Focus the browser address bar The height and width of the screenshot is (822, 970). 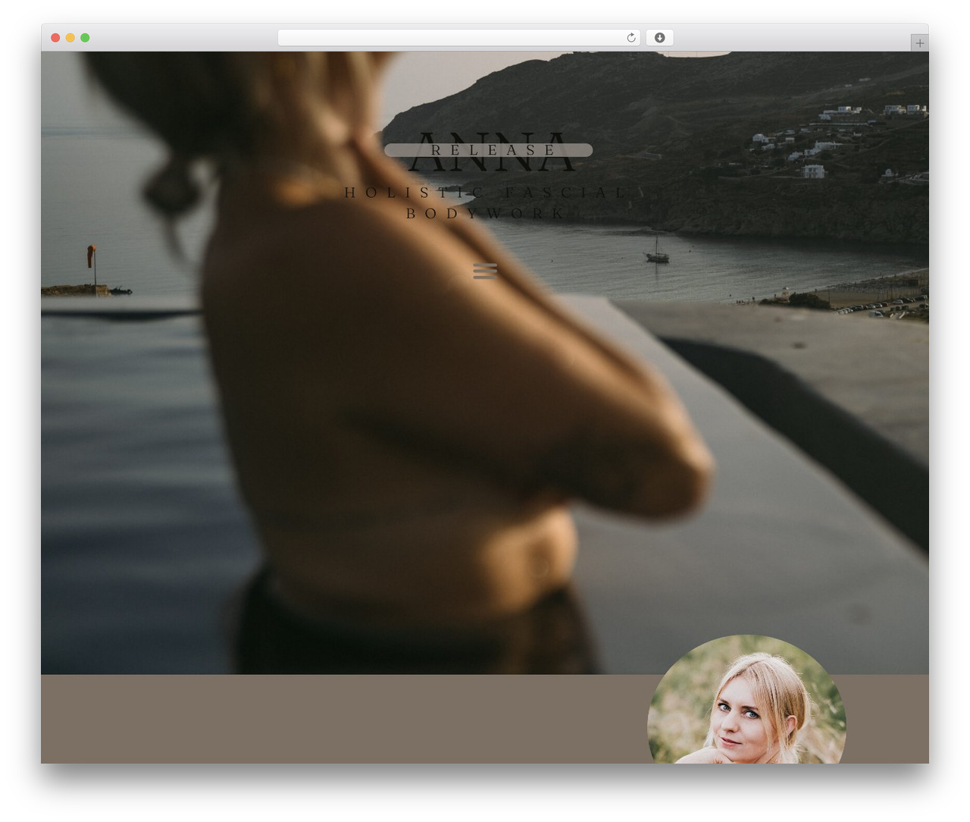[459, 38]
